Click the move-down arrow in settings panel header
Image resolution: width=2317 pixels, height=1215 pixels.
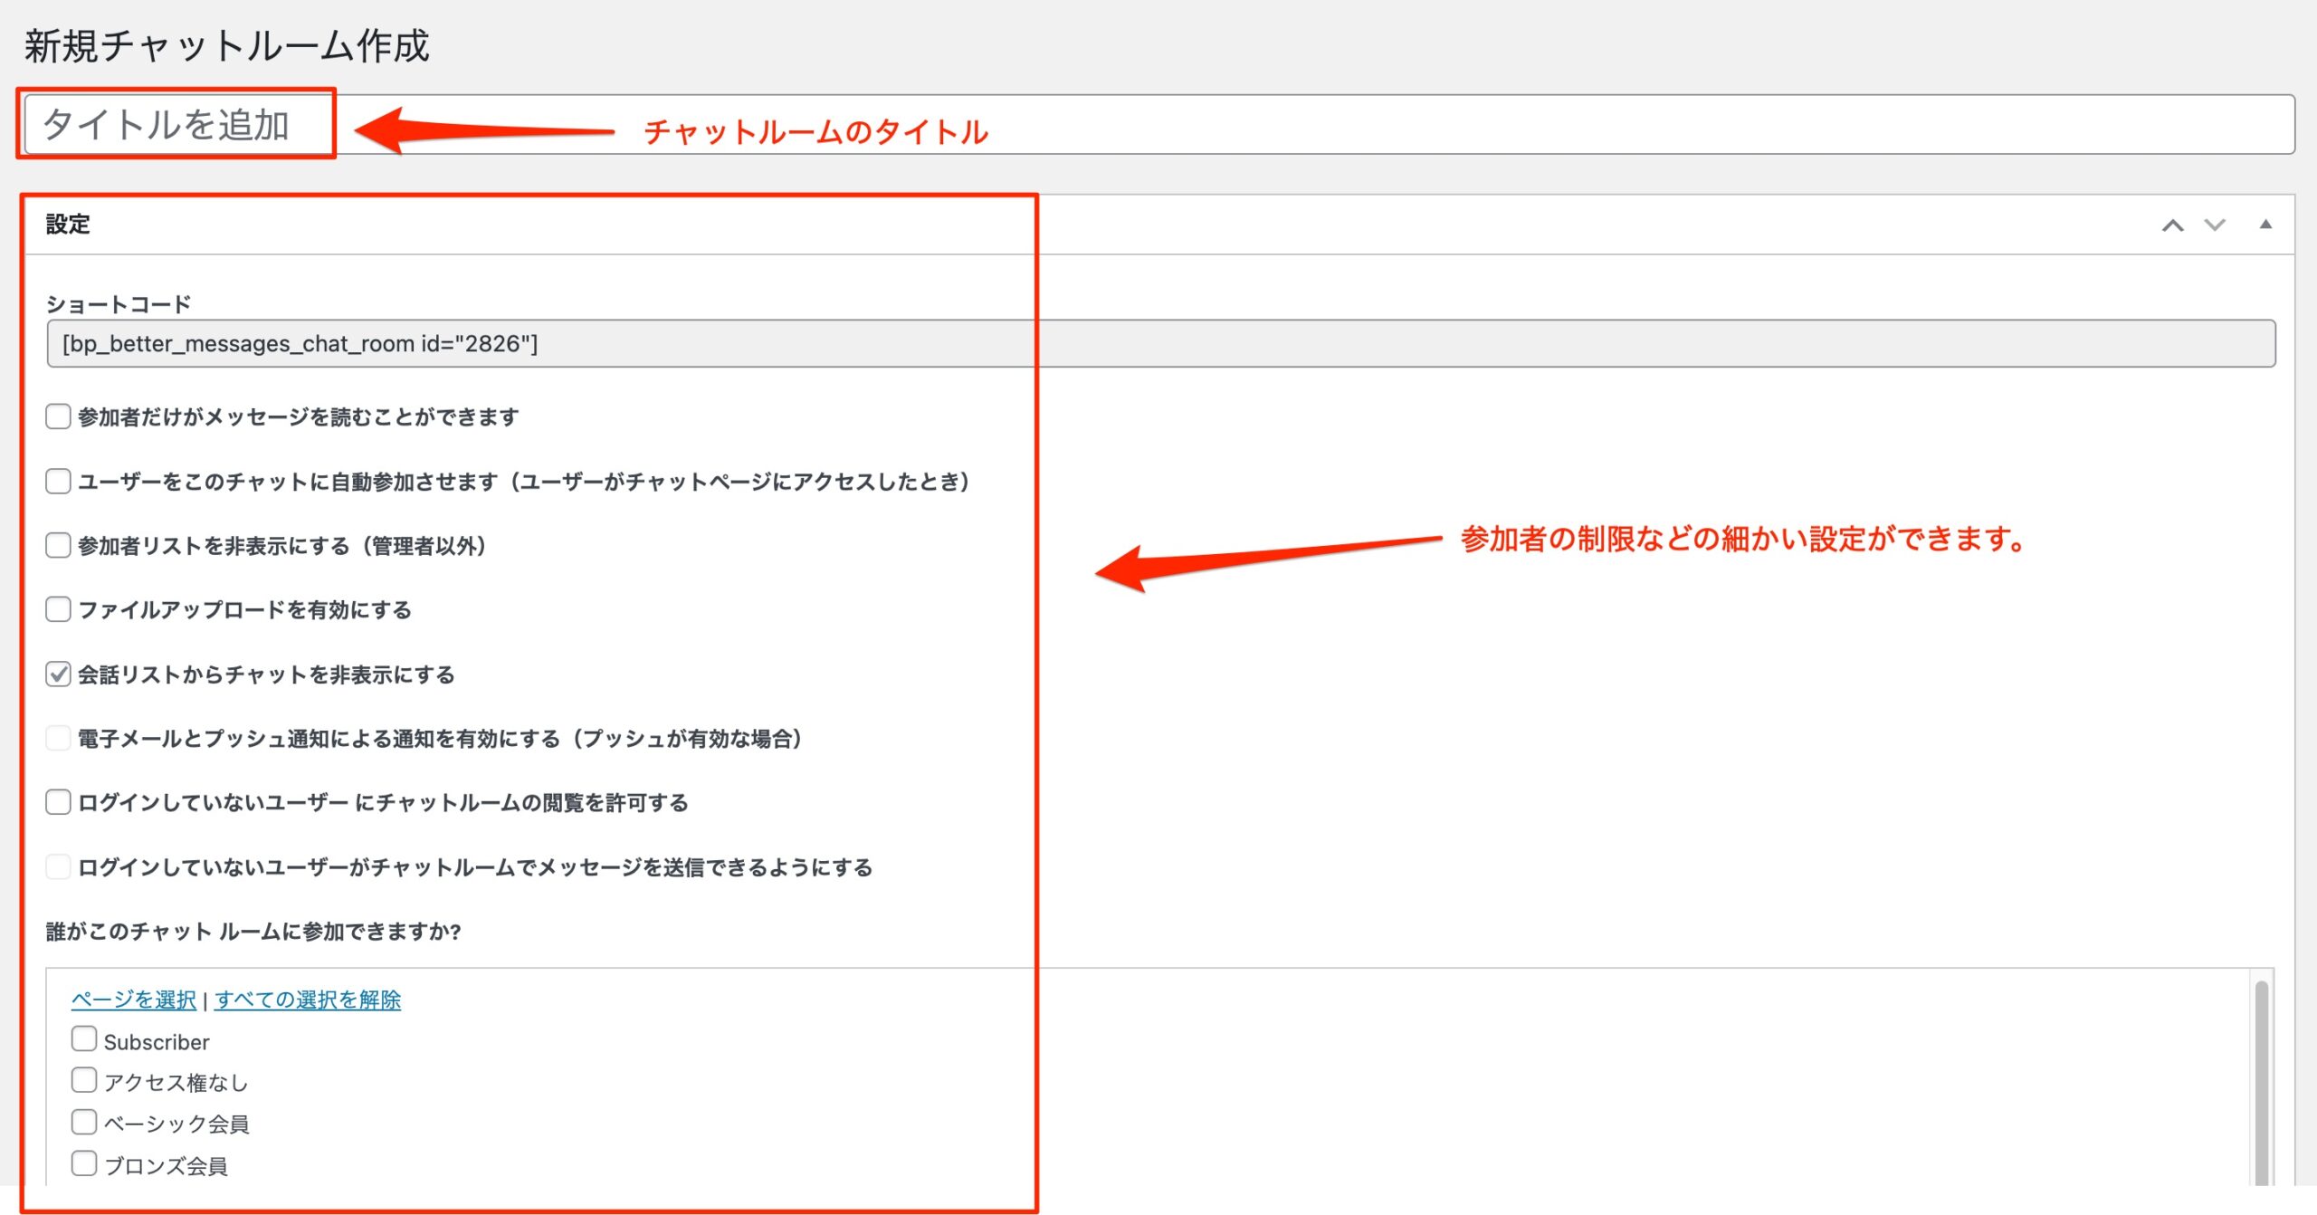[2214, 225]
